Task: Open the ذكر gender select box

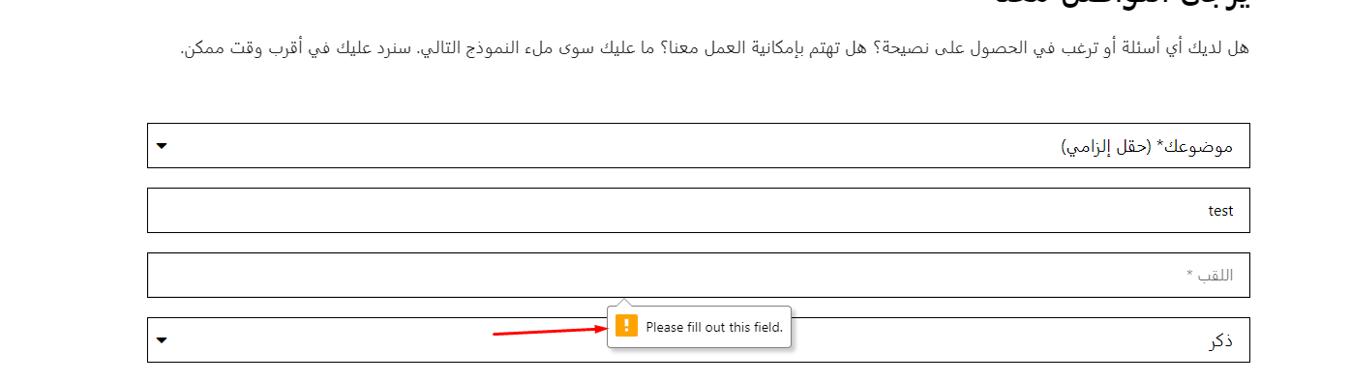Action: click(699, 340)
